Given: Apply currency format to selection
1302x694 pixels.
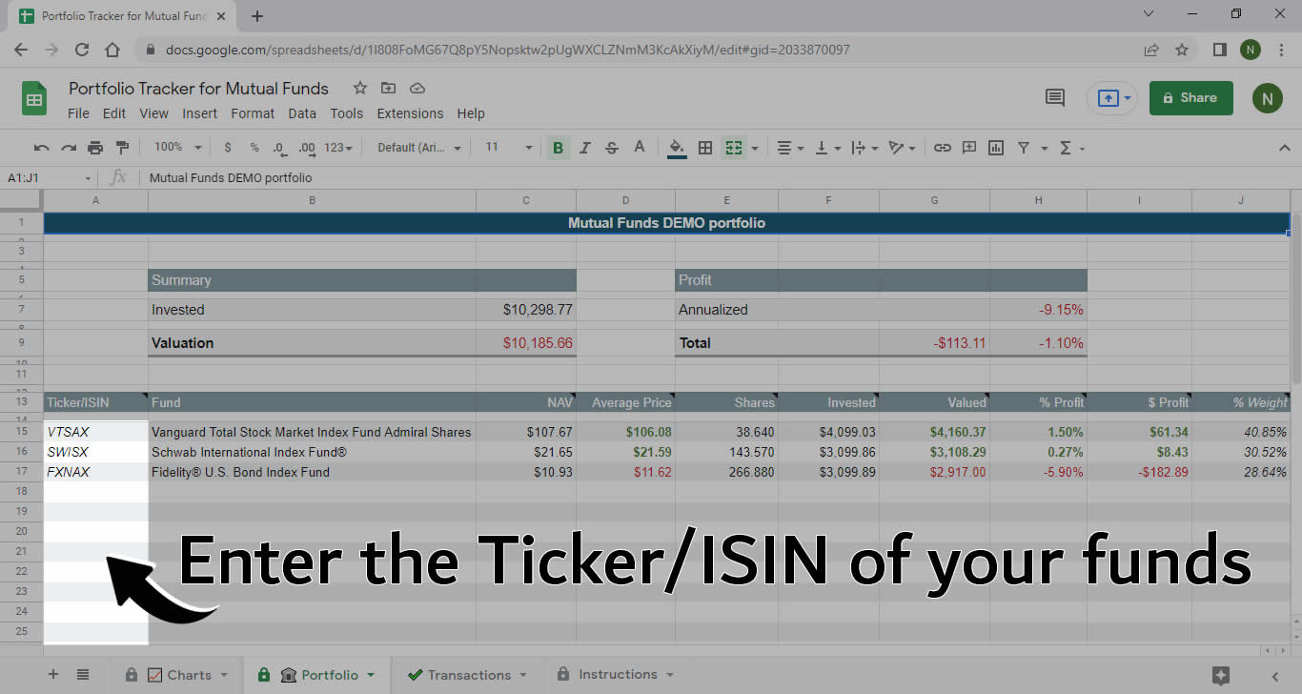Looking at the screenshot, I should (228, 148).
